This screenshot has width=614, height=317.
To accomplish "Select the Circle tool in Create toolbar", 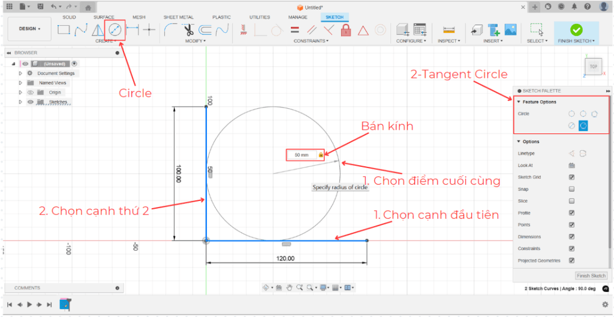I will pyautogui.click(x=115, y=29).
